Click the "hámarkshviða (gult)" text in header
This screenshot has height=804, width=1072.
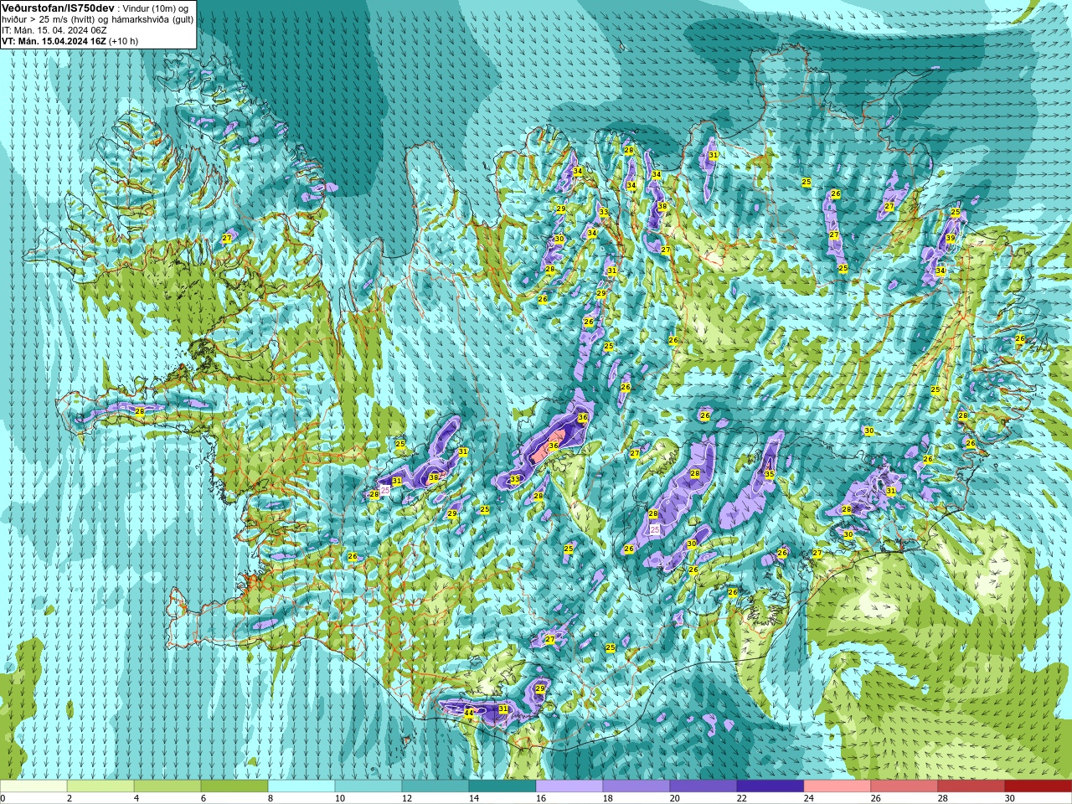tap(152, 19)
